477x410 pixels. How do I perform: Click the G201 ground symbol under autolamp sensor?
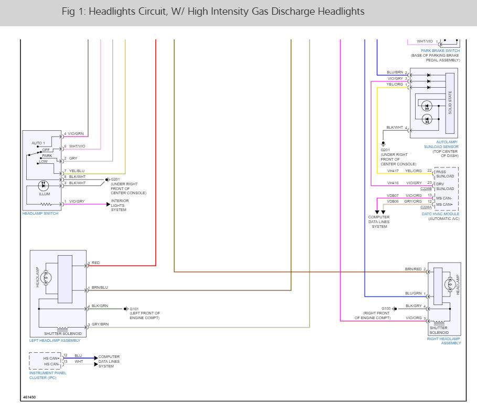(383, 144)
